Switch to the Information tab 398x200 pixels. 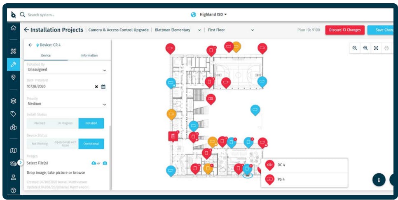point(89,55)
